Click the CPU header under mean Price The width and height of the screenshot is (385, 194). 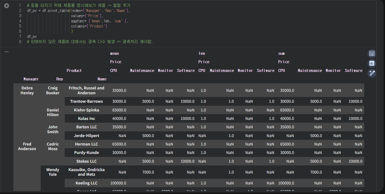pos(113,71)
